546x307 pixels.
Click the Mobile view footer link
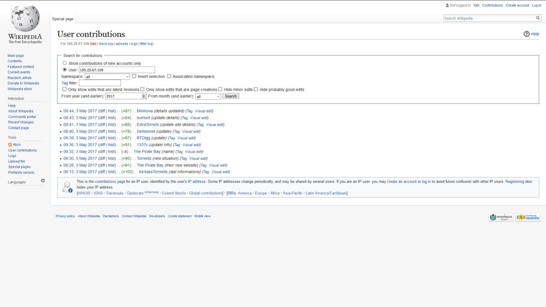point(202,216)
